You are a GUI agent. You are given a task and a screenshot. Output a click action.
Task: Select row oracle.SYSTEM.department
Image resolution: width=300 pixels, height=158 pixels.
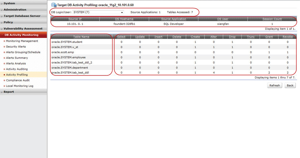pyautogui.click(x=173, y=68)
